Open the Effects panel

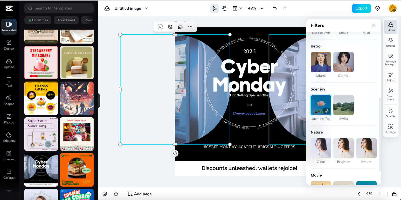pos(390,42)
